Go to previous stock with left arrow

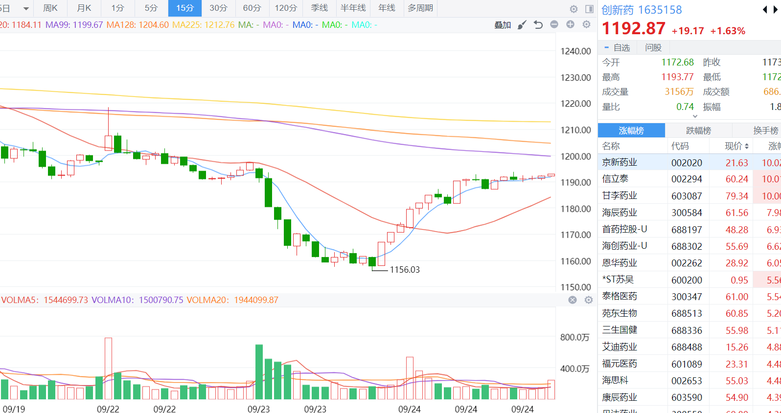tap(765, 10)
